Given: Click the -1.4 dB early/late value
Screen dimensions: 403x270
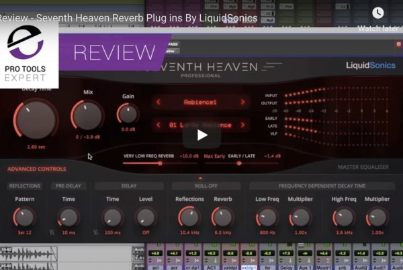Looking at the screenshot, I should tap(273, 156).
